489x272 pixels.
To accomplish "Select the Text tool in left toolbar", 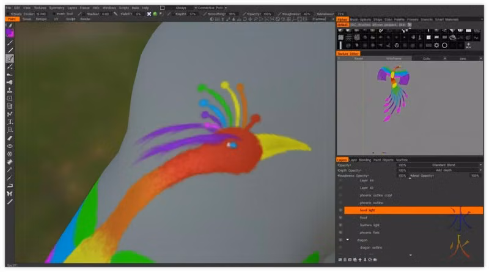I will (x=10, y=122).
